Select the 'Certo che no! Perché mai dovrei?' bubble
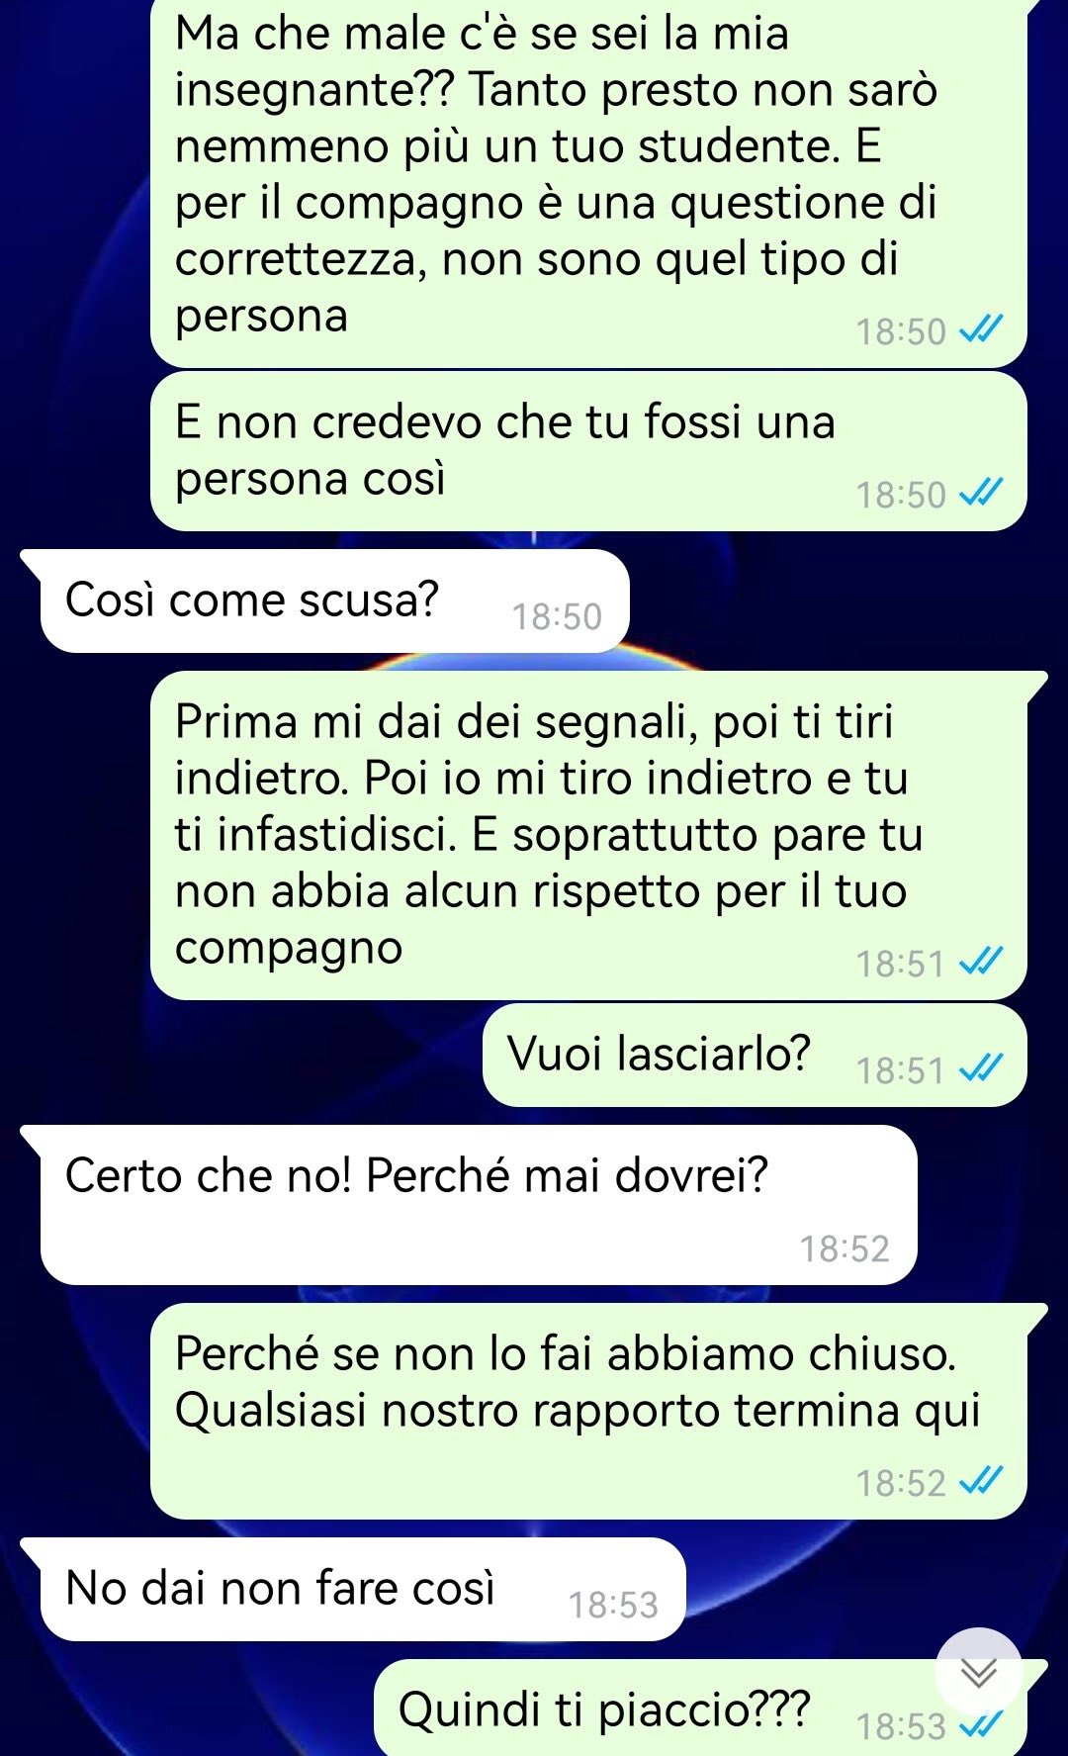1068x1756 pixels. coord(478,1205)
